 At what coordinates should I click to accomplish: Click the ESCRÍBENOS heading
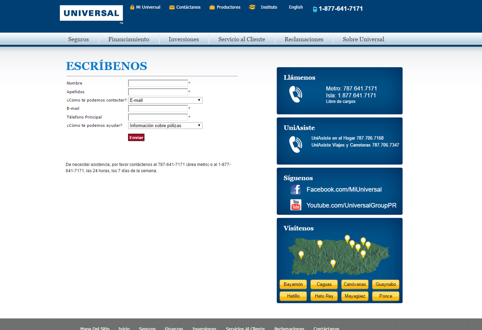[x=107, y=66]
